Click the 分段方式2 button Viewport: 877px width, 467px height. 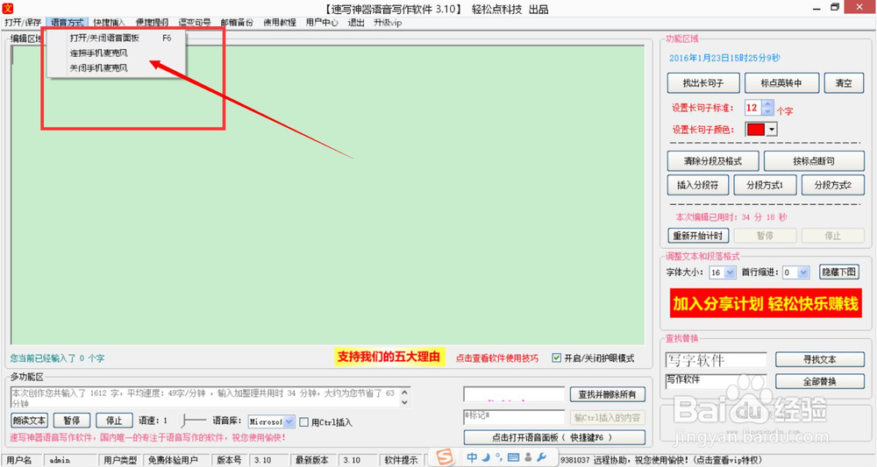click(833, 185)
